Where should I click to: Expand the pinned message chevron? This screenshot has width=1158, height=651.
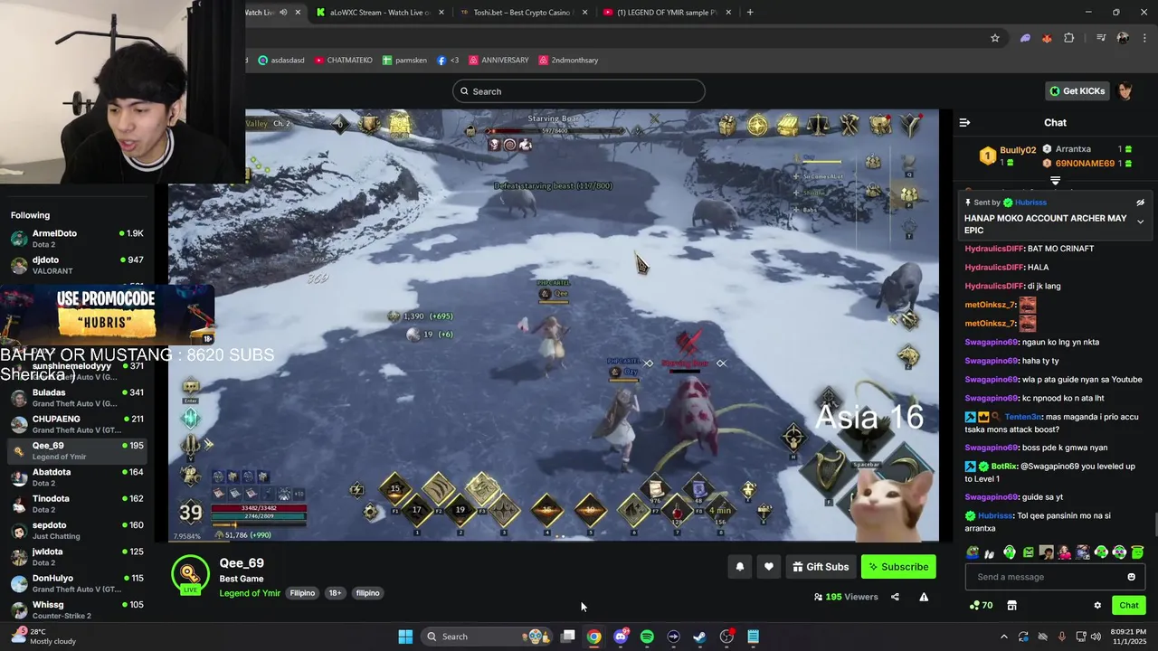tap(1140, 222)
